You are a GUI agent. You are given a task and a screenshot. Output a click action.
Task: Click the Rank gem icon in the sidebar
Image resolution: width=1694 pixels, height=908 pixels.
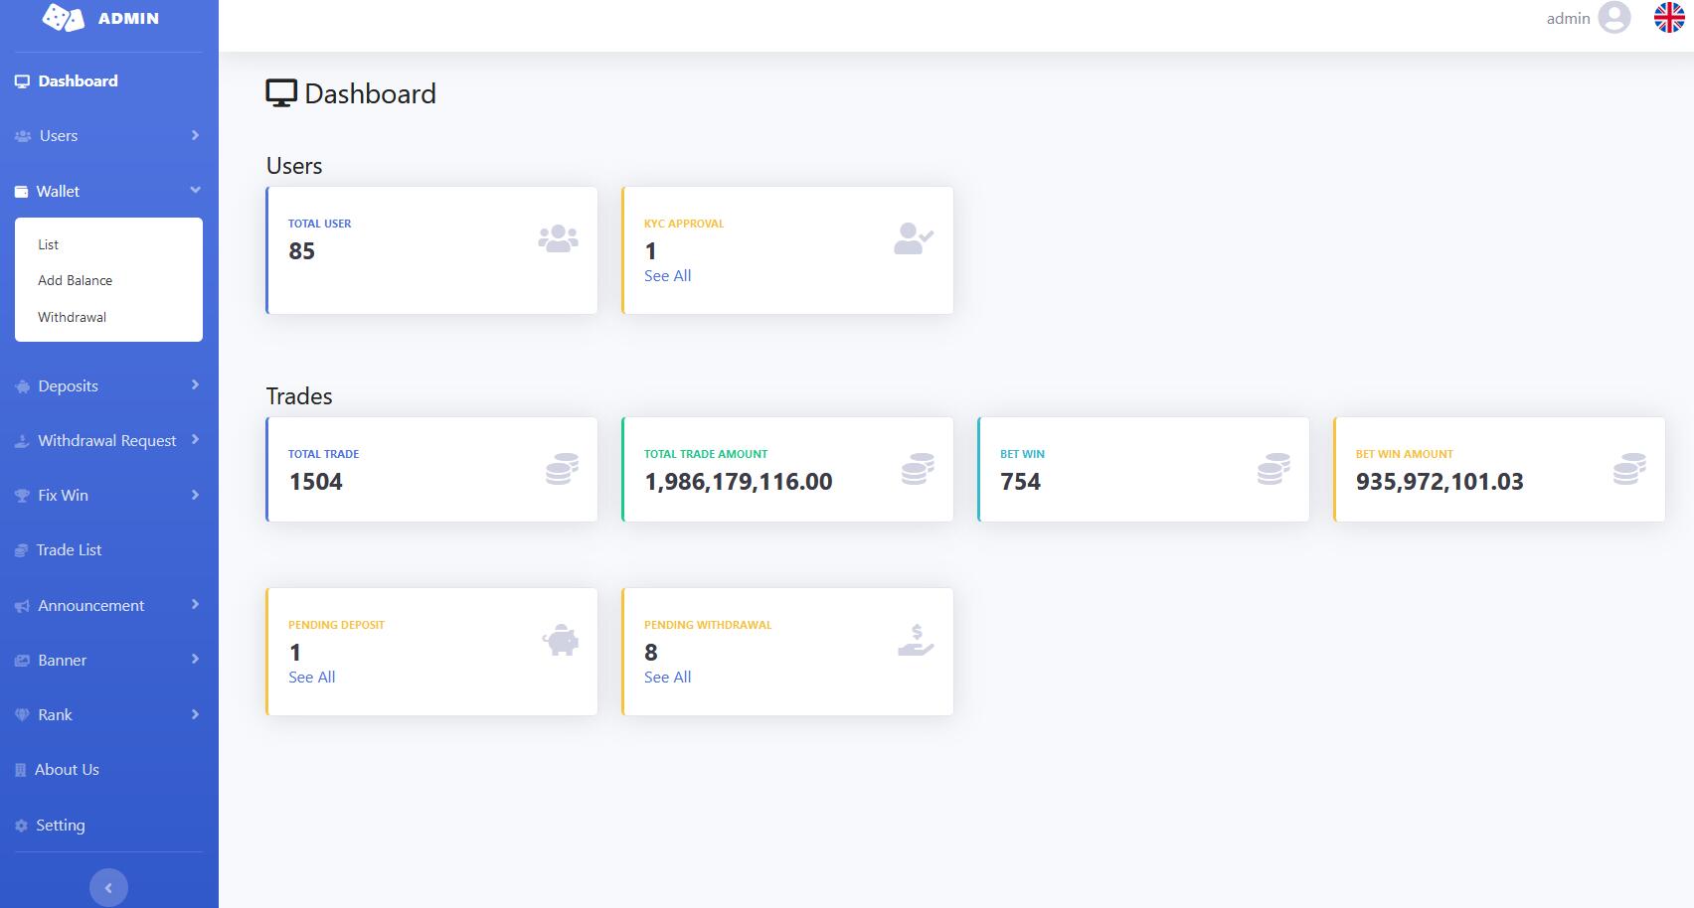pyautogui.click(x=22, y=715)
